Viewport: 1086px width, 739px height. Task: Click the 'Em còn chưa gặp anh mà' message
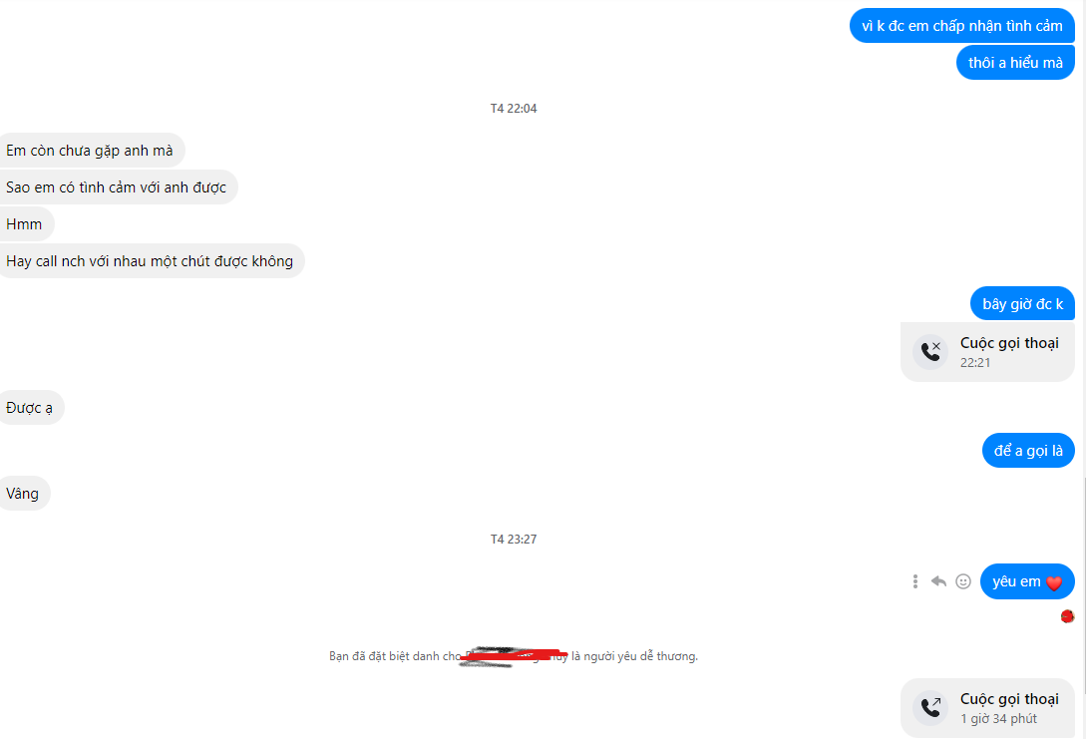(x=91, y=151)
